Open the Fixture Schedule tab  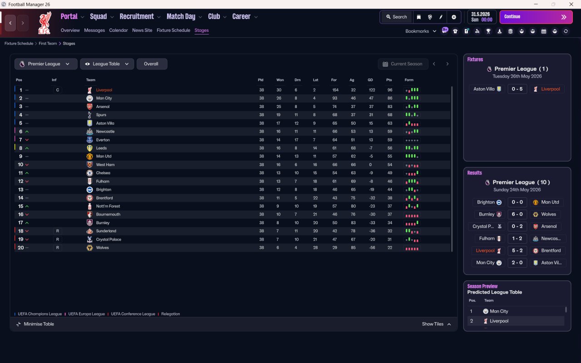(173, 30)
